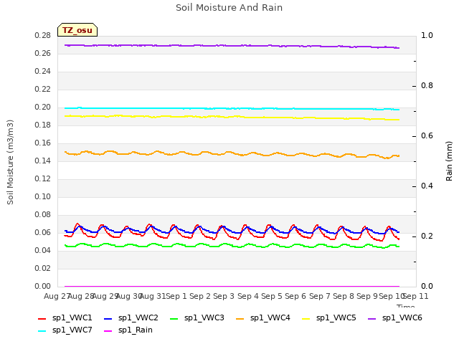
Task: Click the Sep 1 x-axis date label
Action: [x=176, y=296]
